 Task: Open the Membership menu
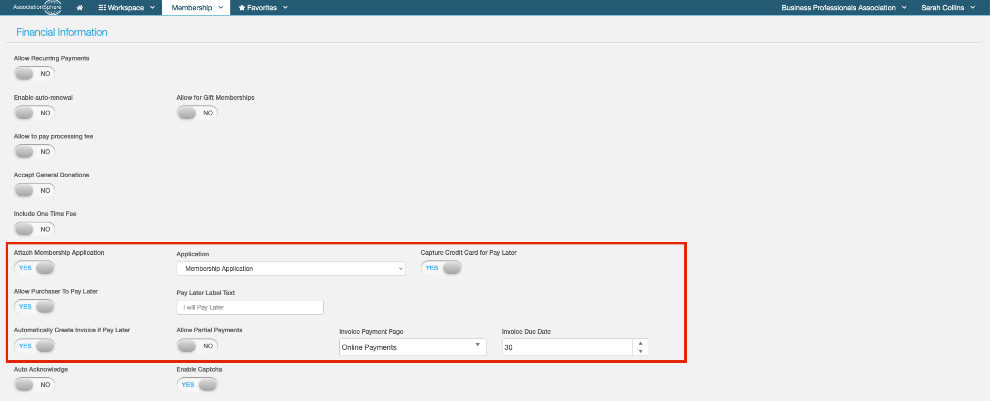click(197, 8)
